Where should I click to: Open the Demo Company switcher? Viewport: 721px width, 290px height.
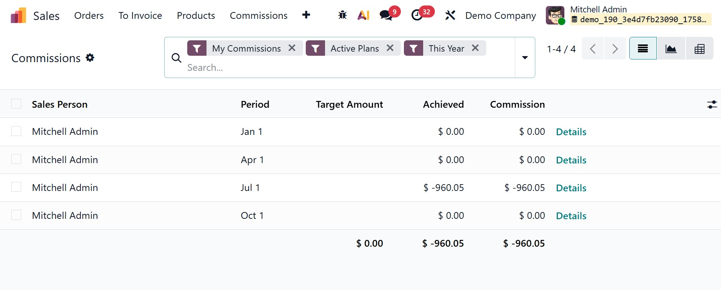click(x=500, y=15)
